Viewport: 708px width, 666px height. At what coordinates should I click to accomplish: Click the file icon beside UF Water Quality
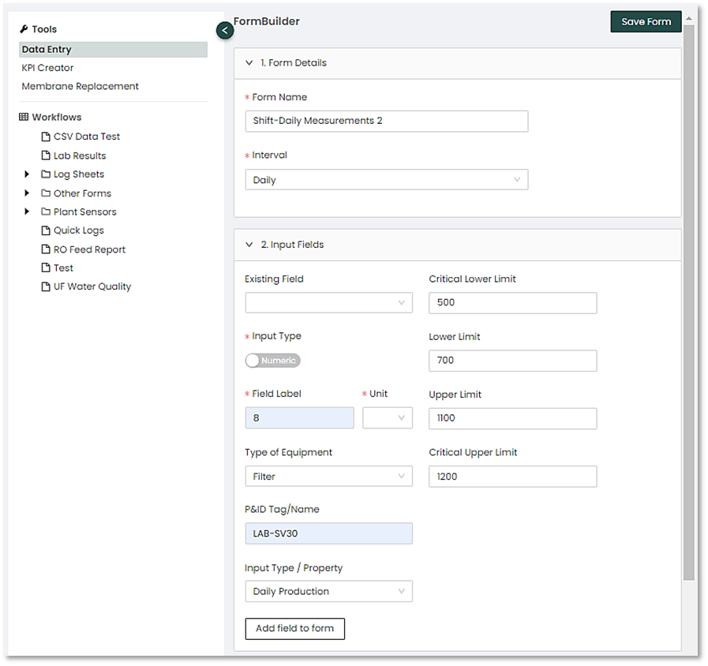(x=46, y=286)
